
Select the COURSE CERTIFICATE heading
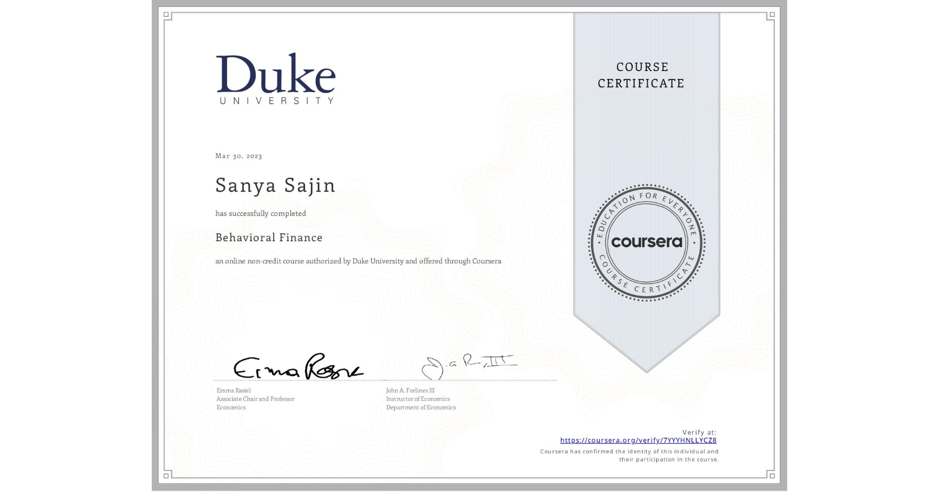click(640, 75)
